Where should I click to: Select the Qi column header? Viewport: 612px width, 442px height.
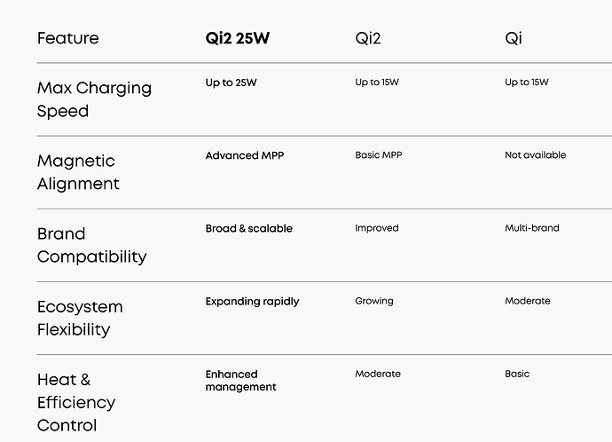513,38
